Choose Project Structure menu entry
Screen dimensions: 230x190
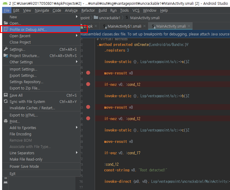(41, 56)
